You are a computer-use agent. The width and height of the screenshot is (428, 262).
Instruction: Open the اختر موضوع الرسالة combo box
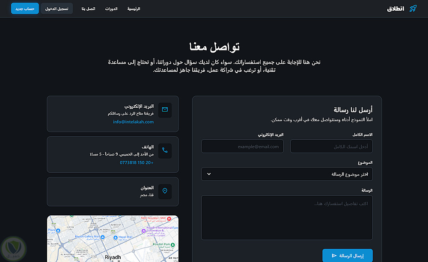click(287, 174)
